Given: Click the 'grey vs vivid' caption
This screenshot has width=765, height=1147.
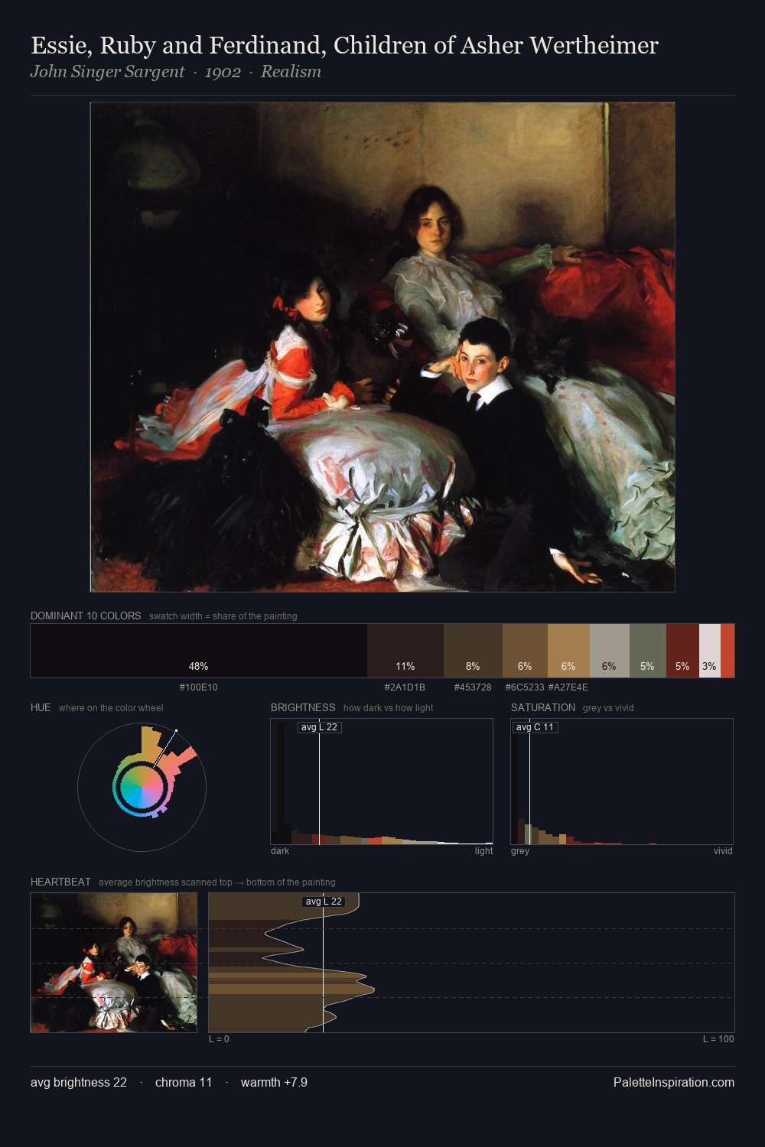Looking at the screenshot, I should [608, 708].
